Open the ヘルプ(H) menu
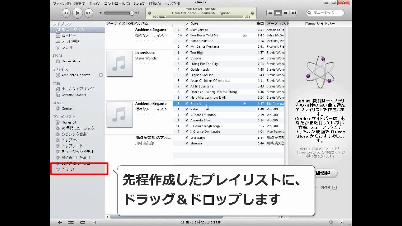The width and height of the screenshot is (402, 226). pos(172,3)
